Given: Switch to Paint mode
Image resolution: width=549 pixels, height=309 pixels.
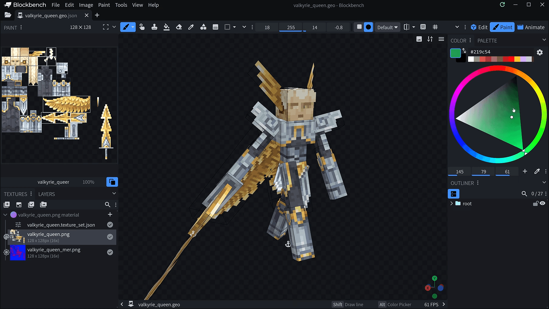Looking at the screenshot, I should [502, 27].
